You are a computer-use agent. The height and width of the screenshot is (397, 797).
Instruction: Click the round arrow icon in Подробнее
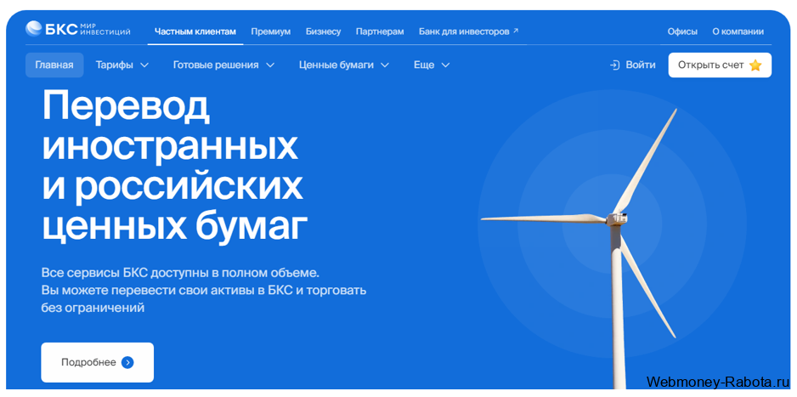pyautogui.click(x=127, y=362)
